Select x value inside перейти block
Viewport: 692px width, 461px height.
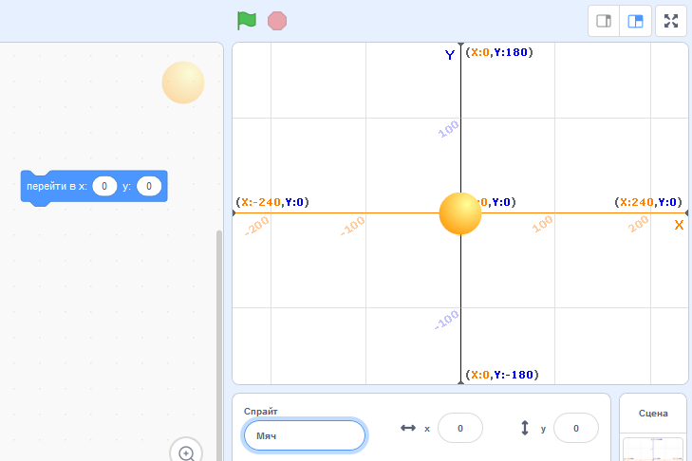point(104,186)
